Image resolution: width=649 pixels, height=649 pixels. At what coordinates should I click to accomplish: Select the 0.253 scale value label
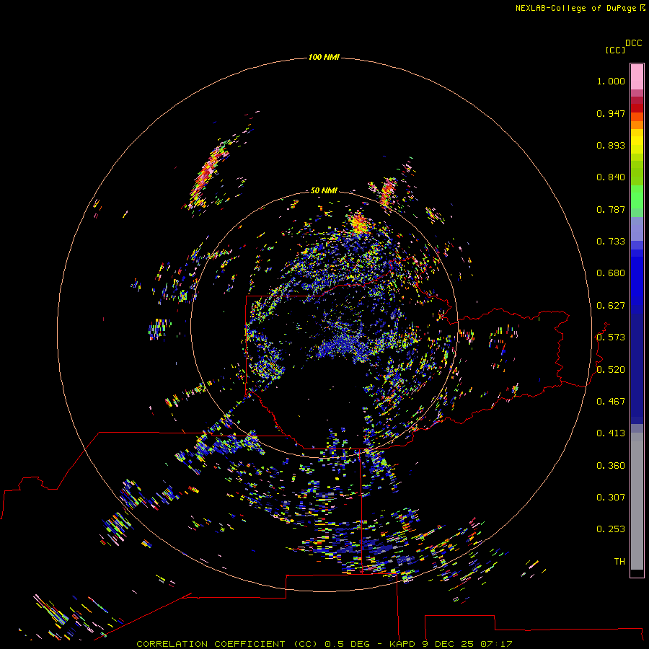point(610,529)
